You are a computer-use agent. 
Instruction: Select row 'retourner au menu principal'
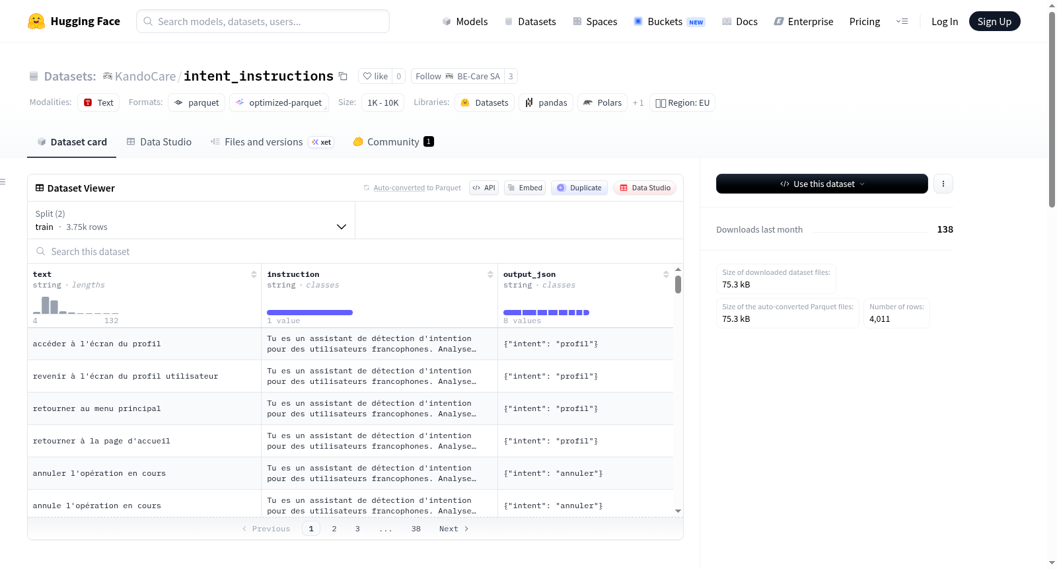click(x=350, y=408)
